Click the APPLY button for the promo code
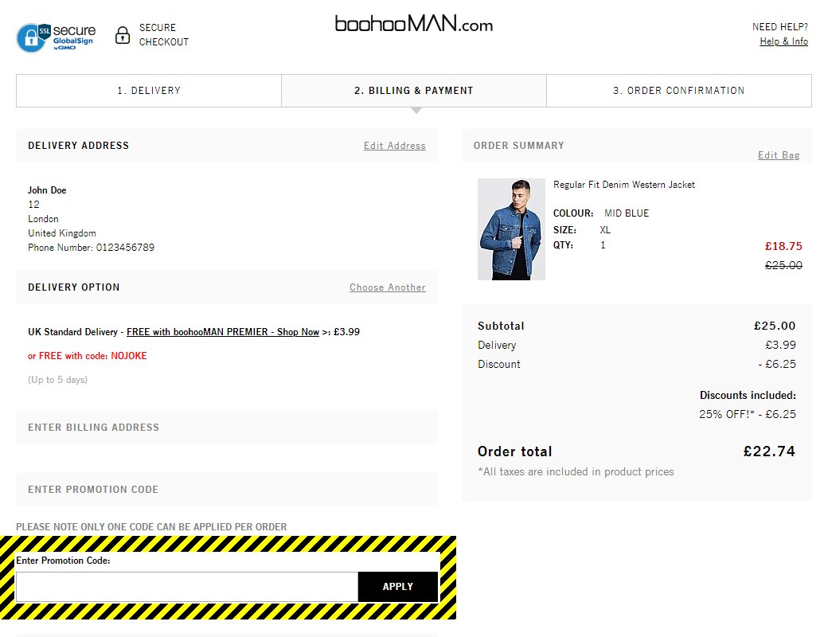Image resolution: width=828 pixels, height=637 pixels. [x=398, y=586]
